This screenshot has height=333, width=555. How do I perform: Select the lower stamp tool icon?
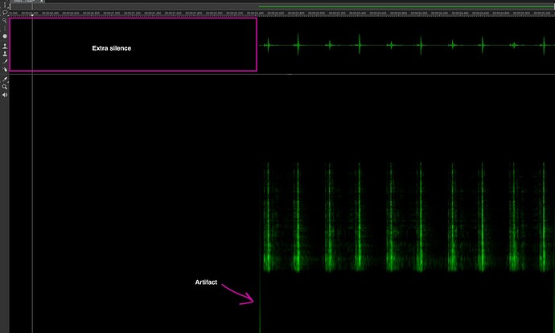tap(5, 54)
